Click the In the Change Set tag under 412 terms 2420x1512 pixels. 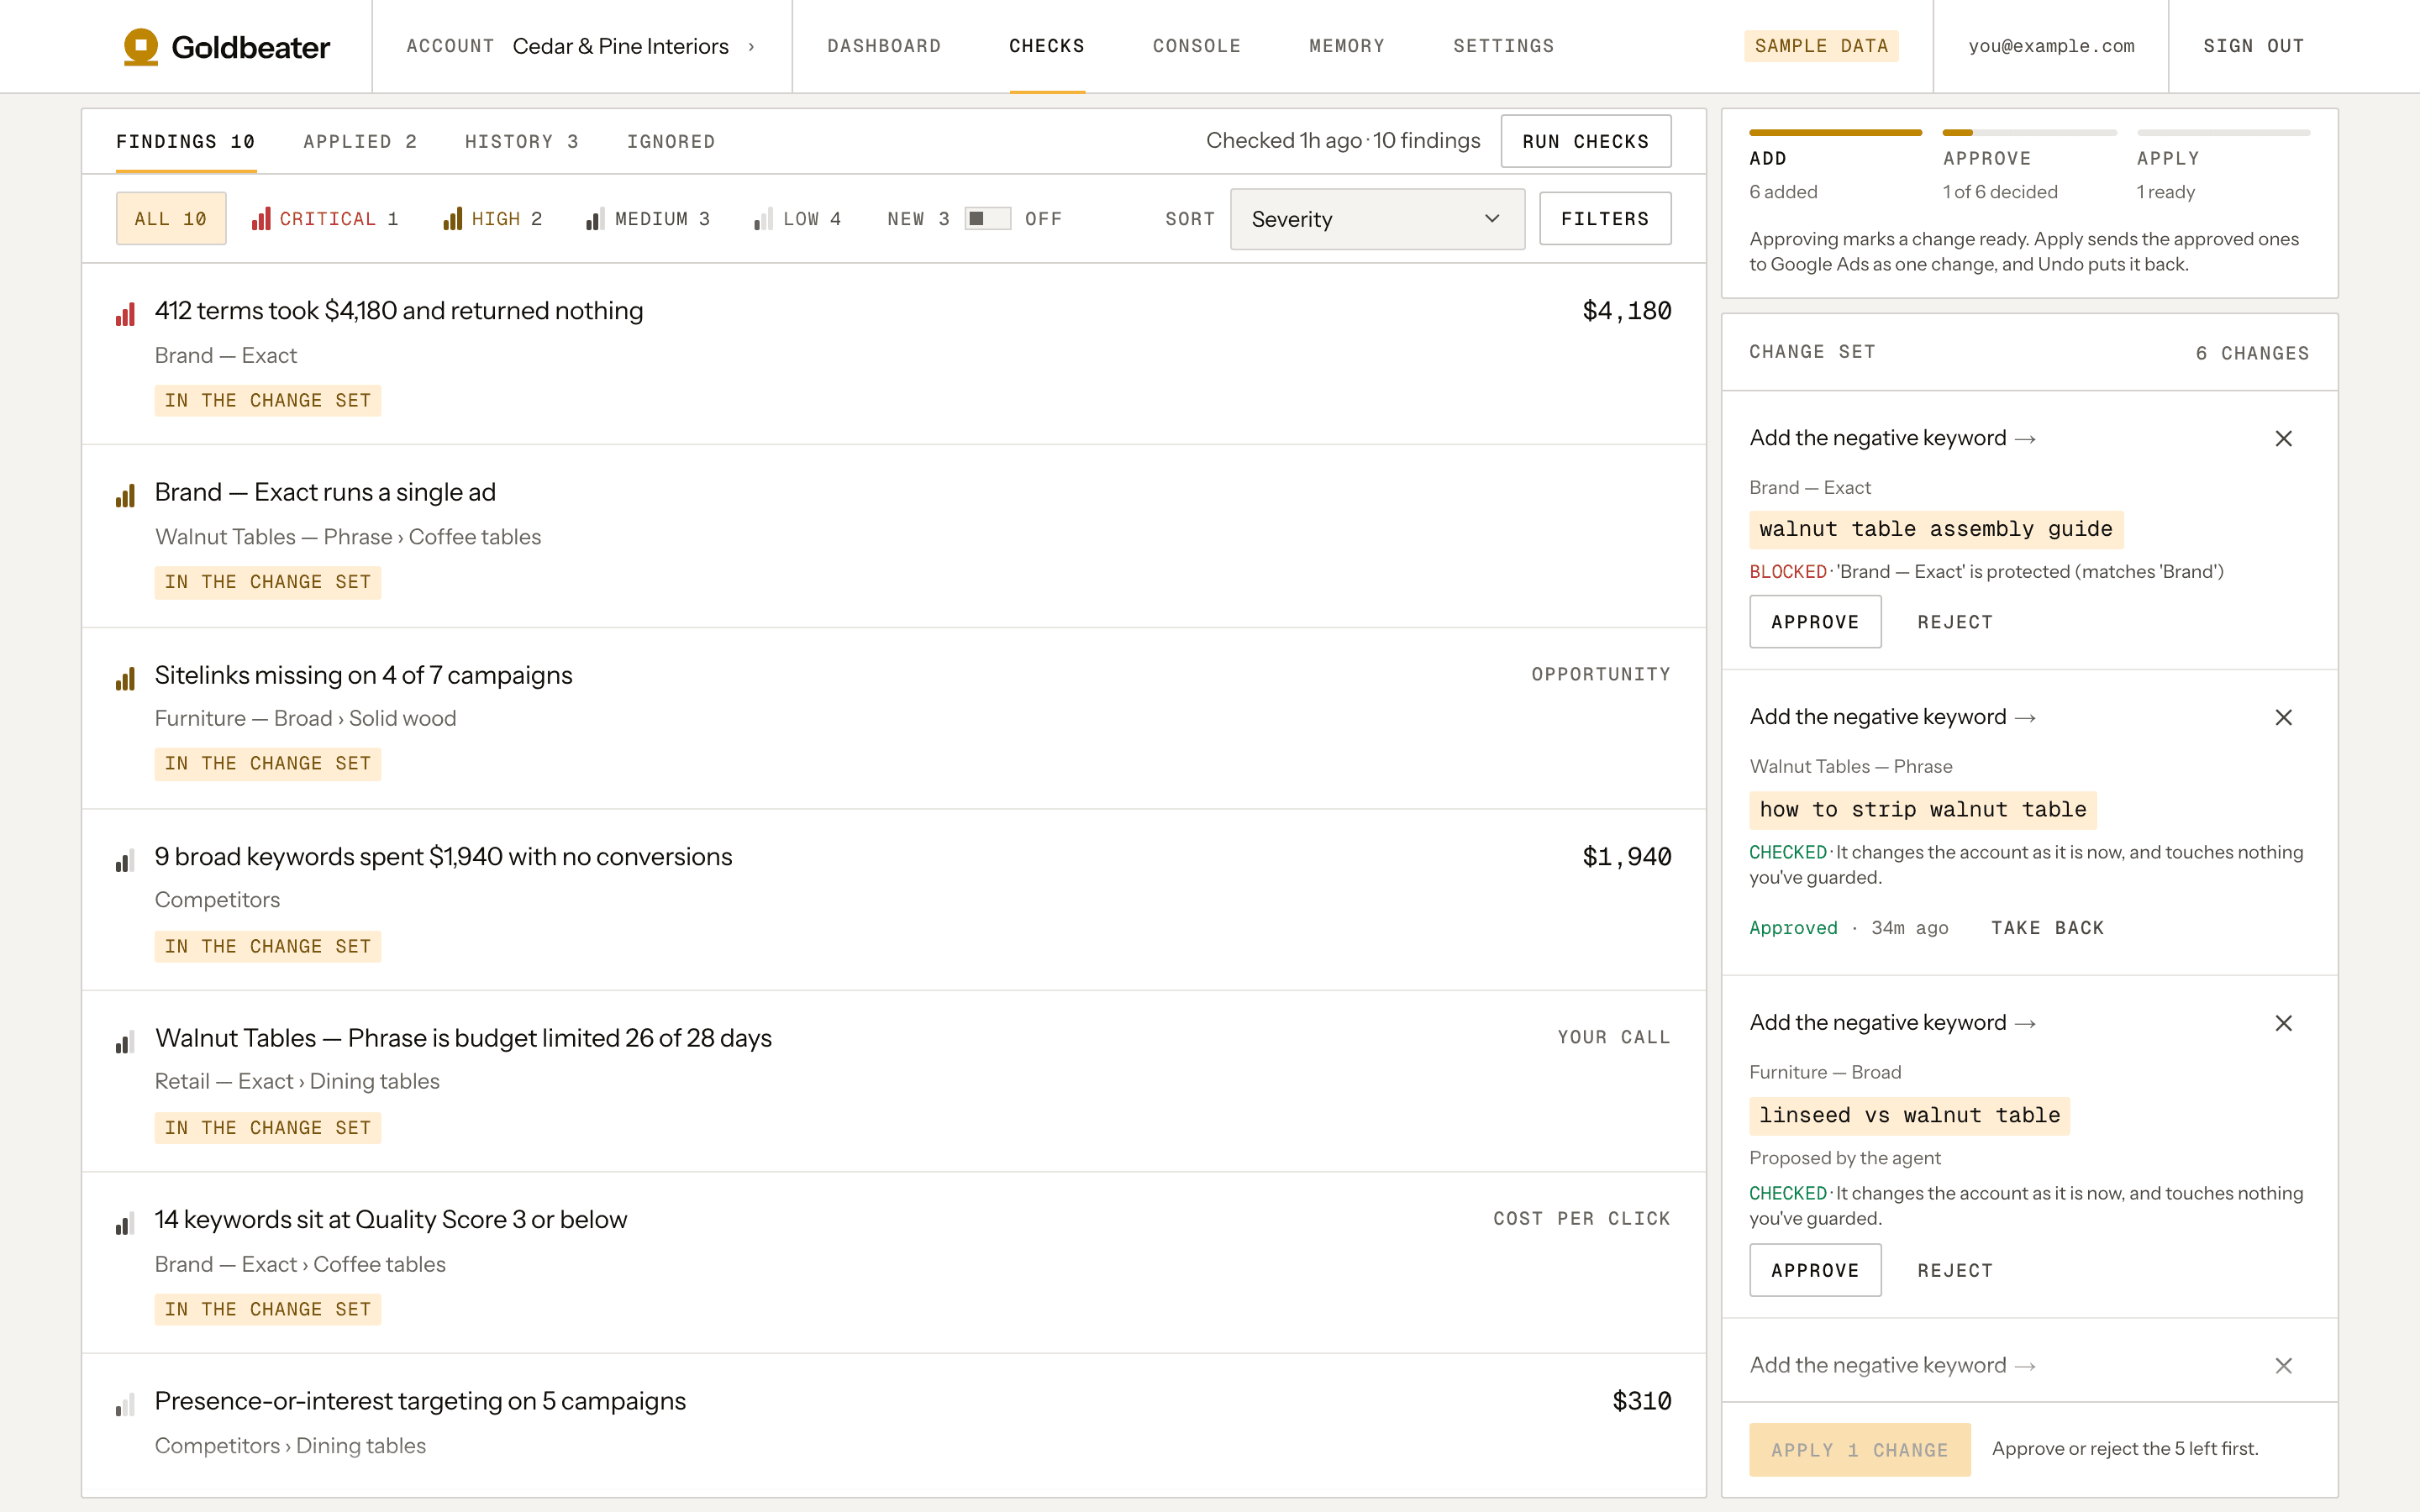[267, 400]
